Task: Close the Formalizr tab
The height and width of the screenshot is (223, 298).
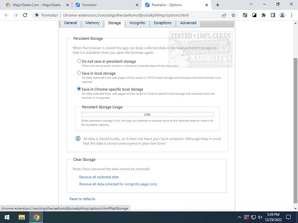Action: (x=137, y=5)
